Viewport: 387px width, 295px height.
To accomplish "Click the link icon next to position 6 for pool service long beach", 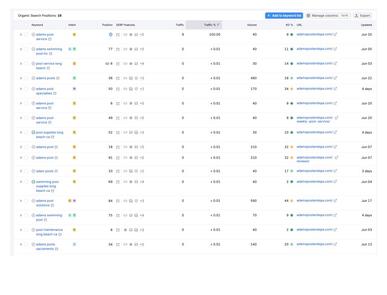I will (x=107, y=64).
